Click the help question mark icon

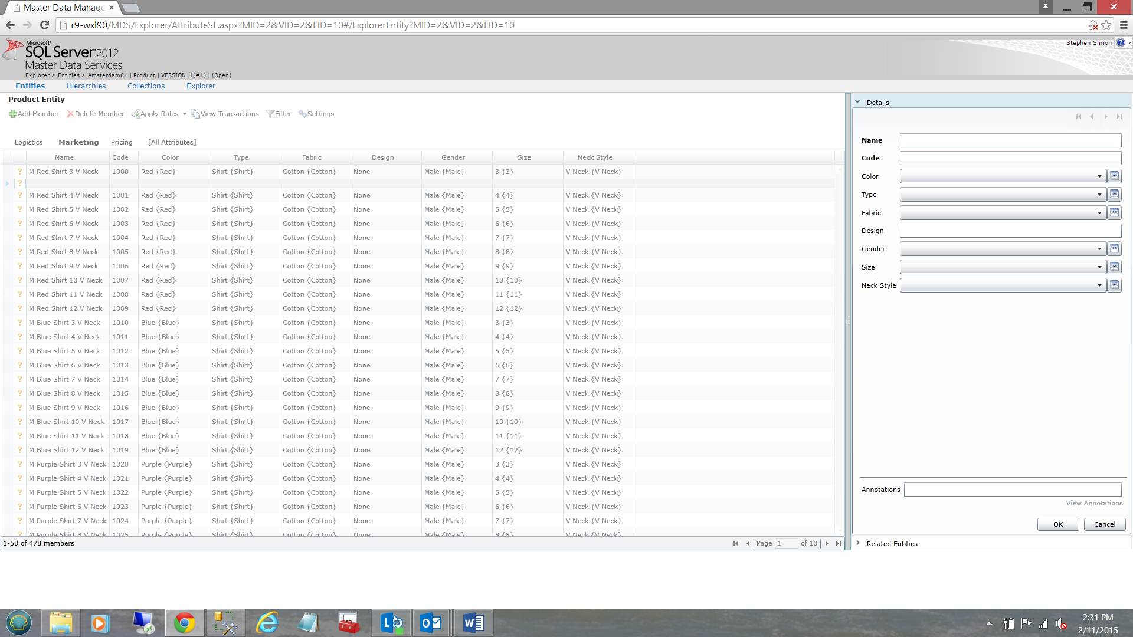tap(1120, 42)
